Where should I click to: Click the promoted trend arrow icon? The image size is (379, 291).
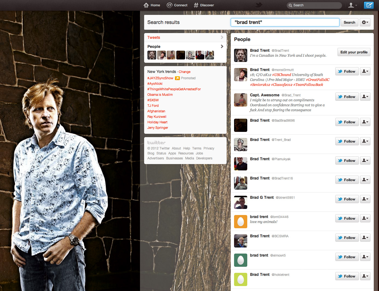click(x=177, y=78)
